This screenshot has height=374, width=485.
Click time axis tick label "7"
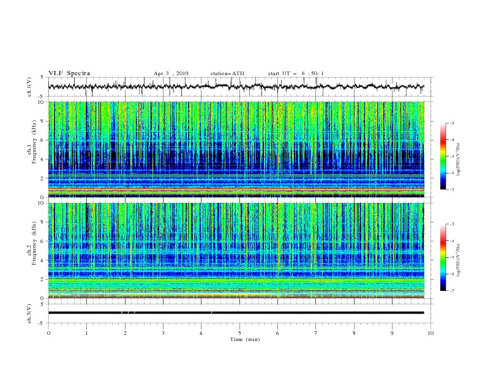coord(316,333)
